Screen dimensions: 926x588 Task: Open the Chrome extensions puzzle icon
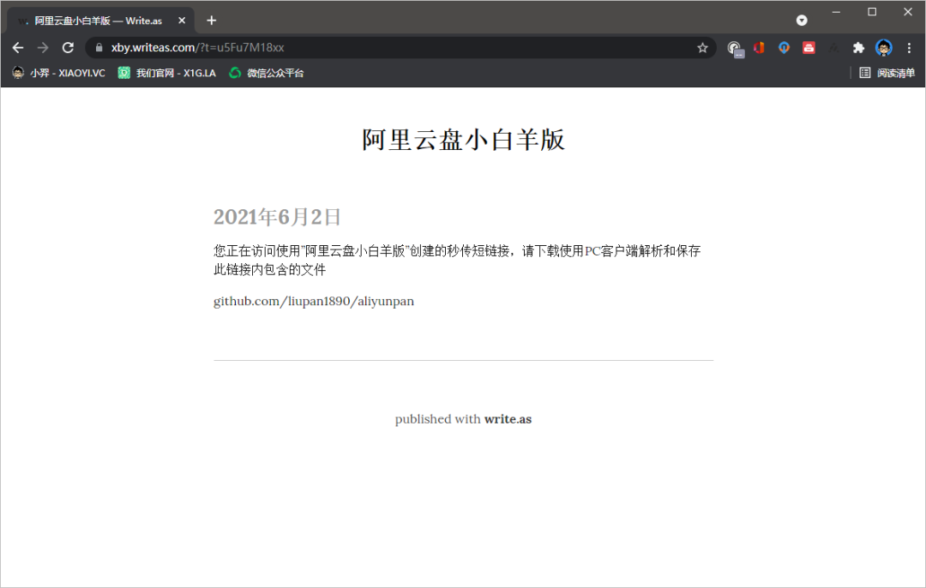[x=857, y=48]
